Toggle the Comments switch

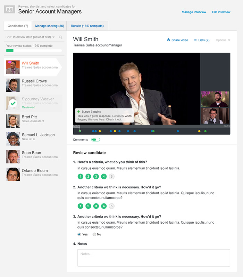96,140
